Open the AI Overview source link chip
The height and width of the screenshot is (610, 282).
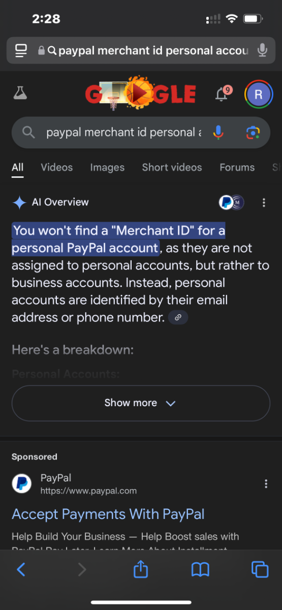[x=178, y=318]
